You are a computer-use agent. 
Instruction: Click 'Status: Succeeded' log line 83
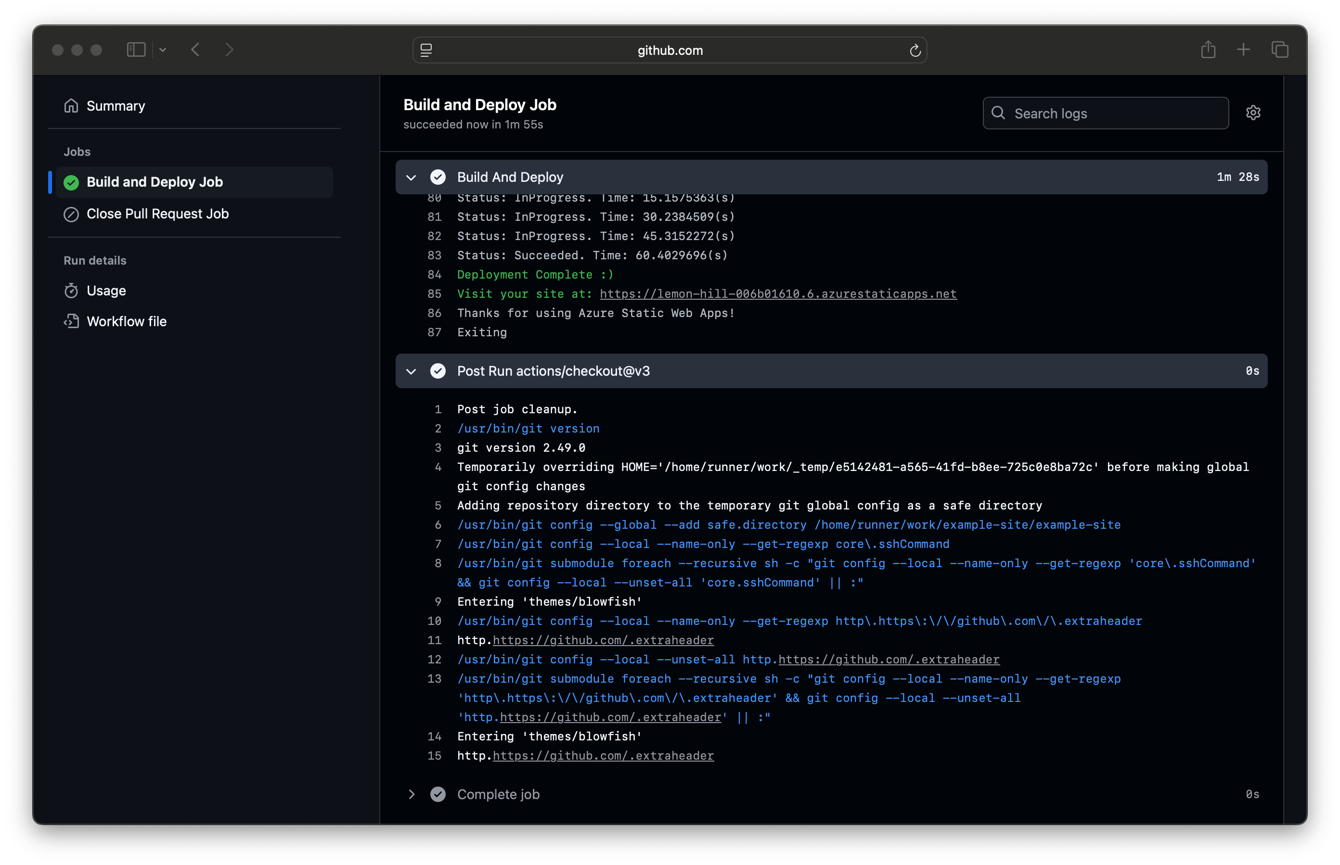point(592,255)
